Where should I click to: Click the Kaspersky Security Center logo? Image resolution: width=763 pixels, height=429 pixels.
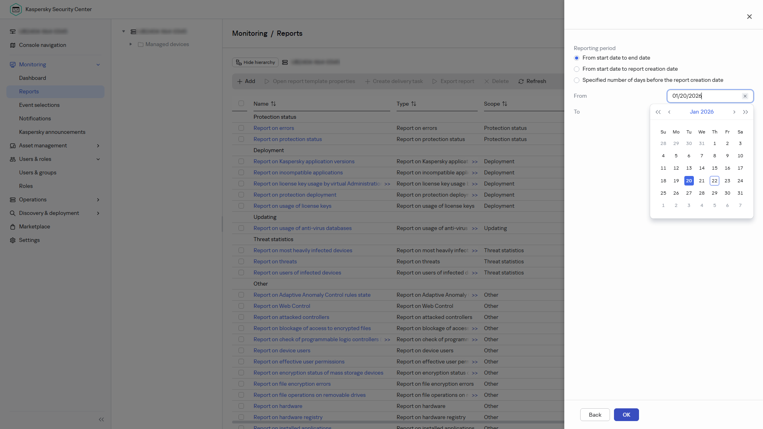[x=16, y=9]
